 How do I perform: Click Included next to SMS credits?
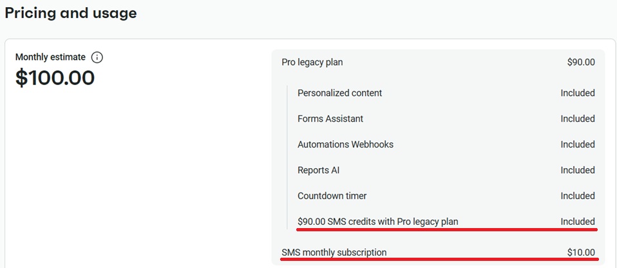578,222
